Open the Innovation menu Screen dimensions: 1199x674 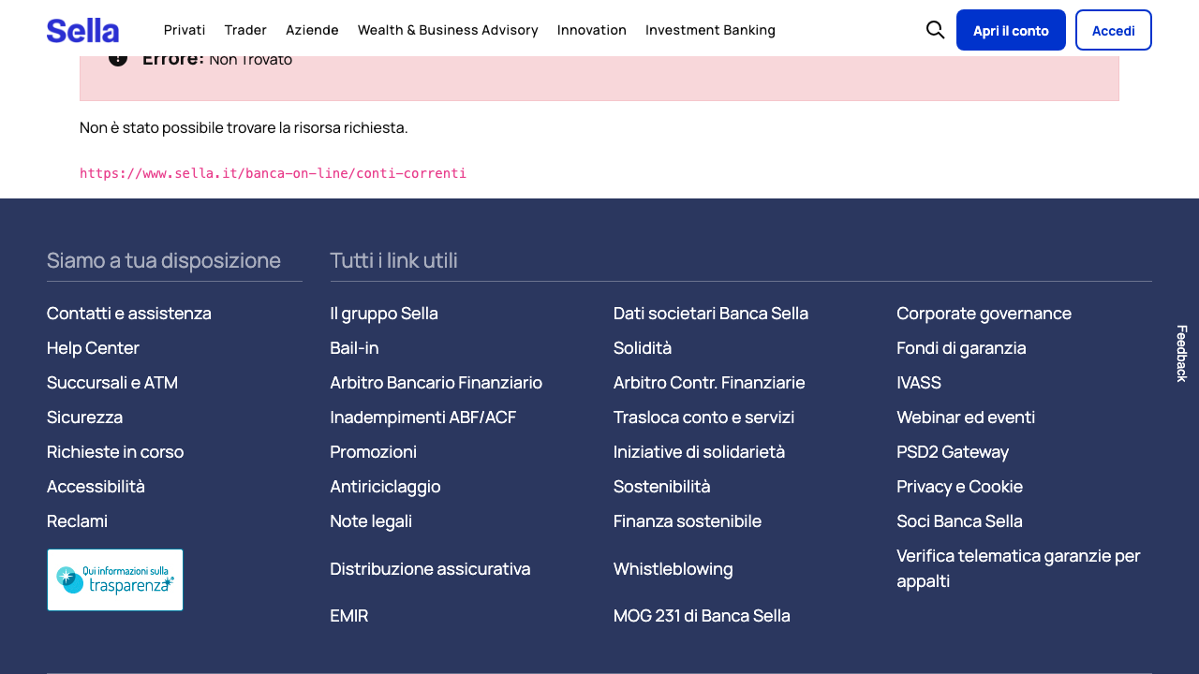592,30
